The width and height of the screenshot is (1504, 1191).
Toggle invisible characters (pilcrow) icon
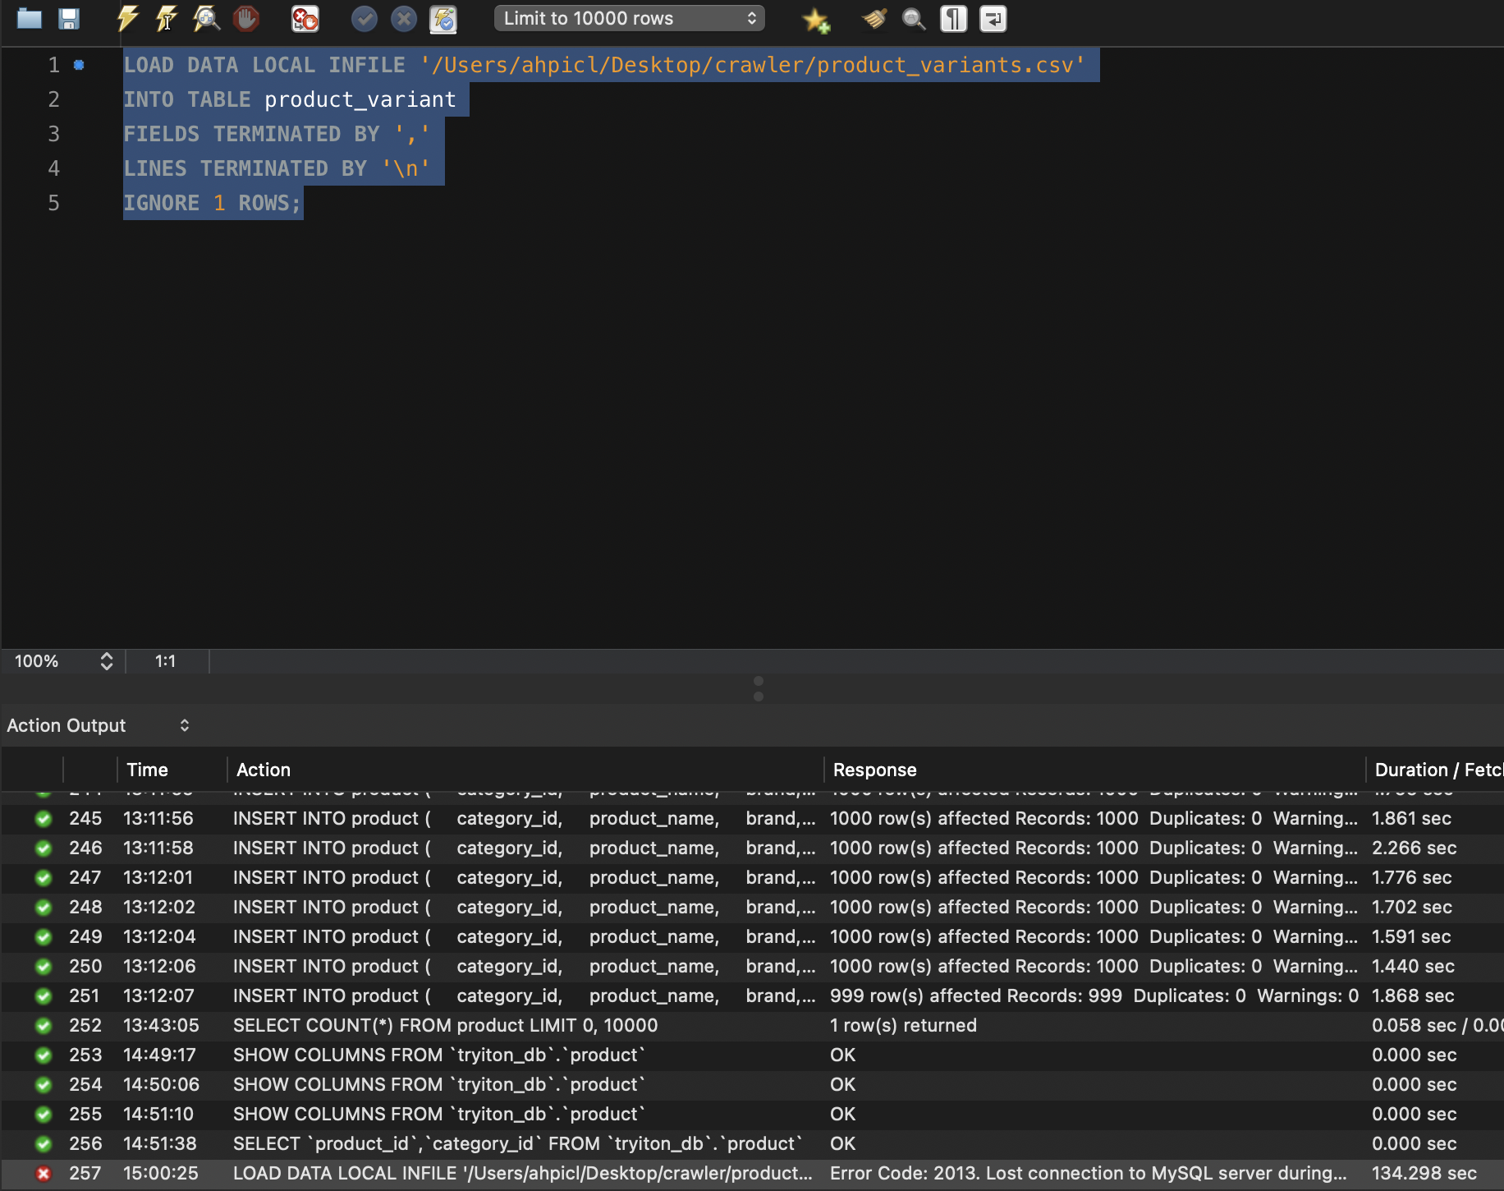[x=953, y=18]
